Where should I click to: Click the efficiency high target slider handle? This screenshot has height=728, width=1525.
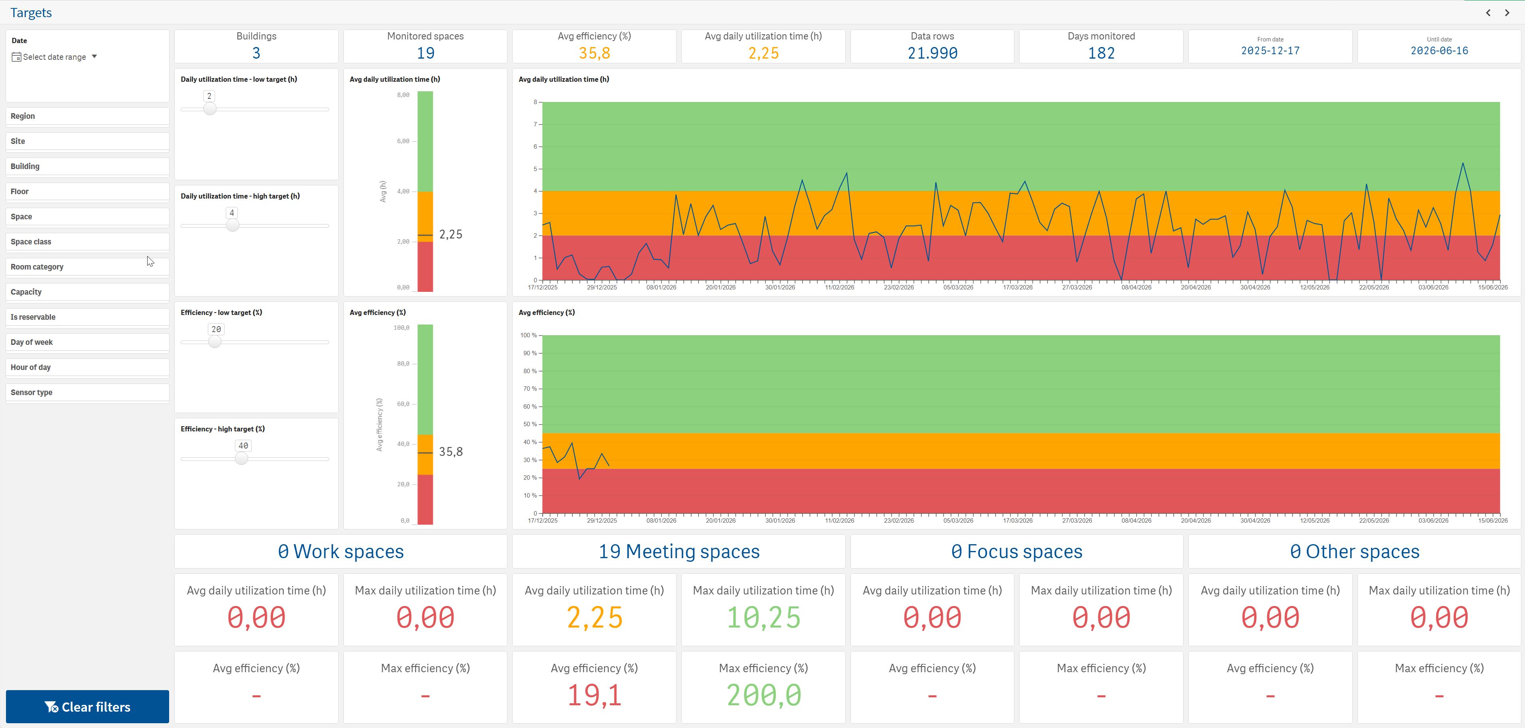(242, 459)
